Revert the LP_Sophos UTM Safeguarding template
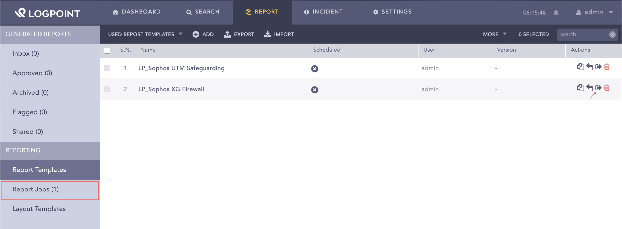 click(589, 67)
